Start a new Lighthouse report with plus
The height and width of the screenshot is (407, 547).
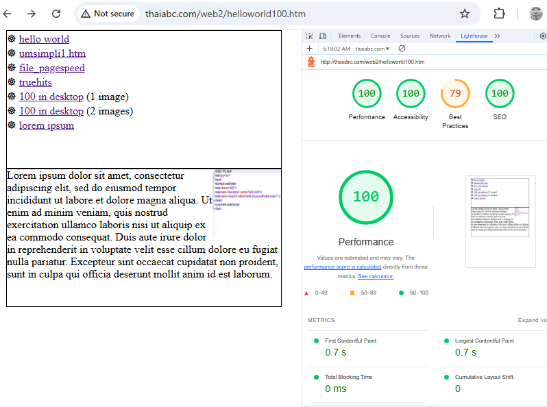point(310,49)
